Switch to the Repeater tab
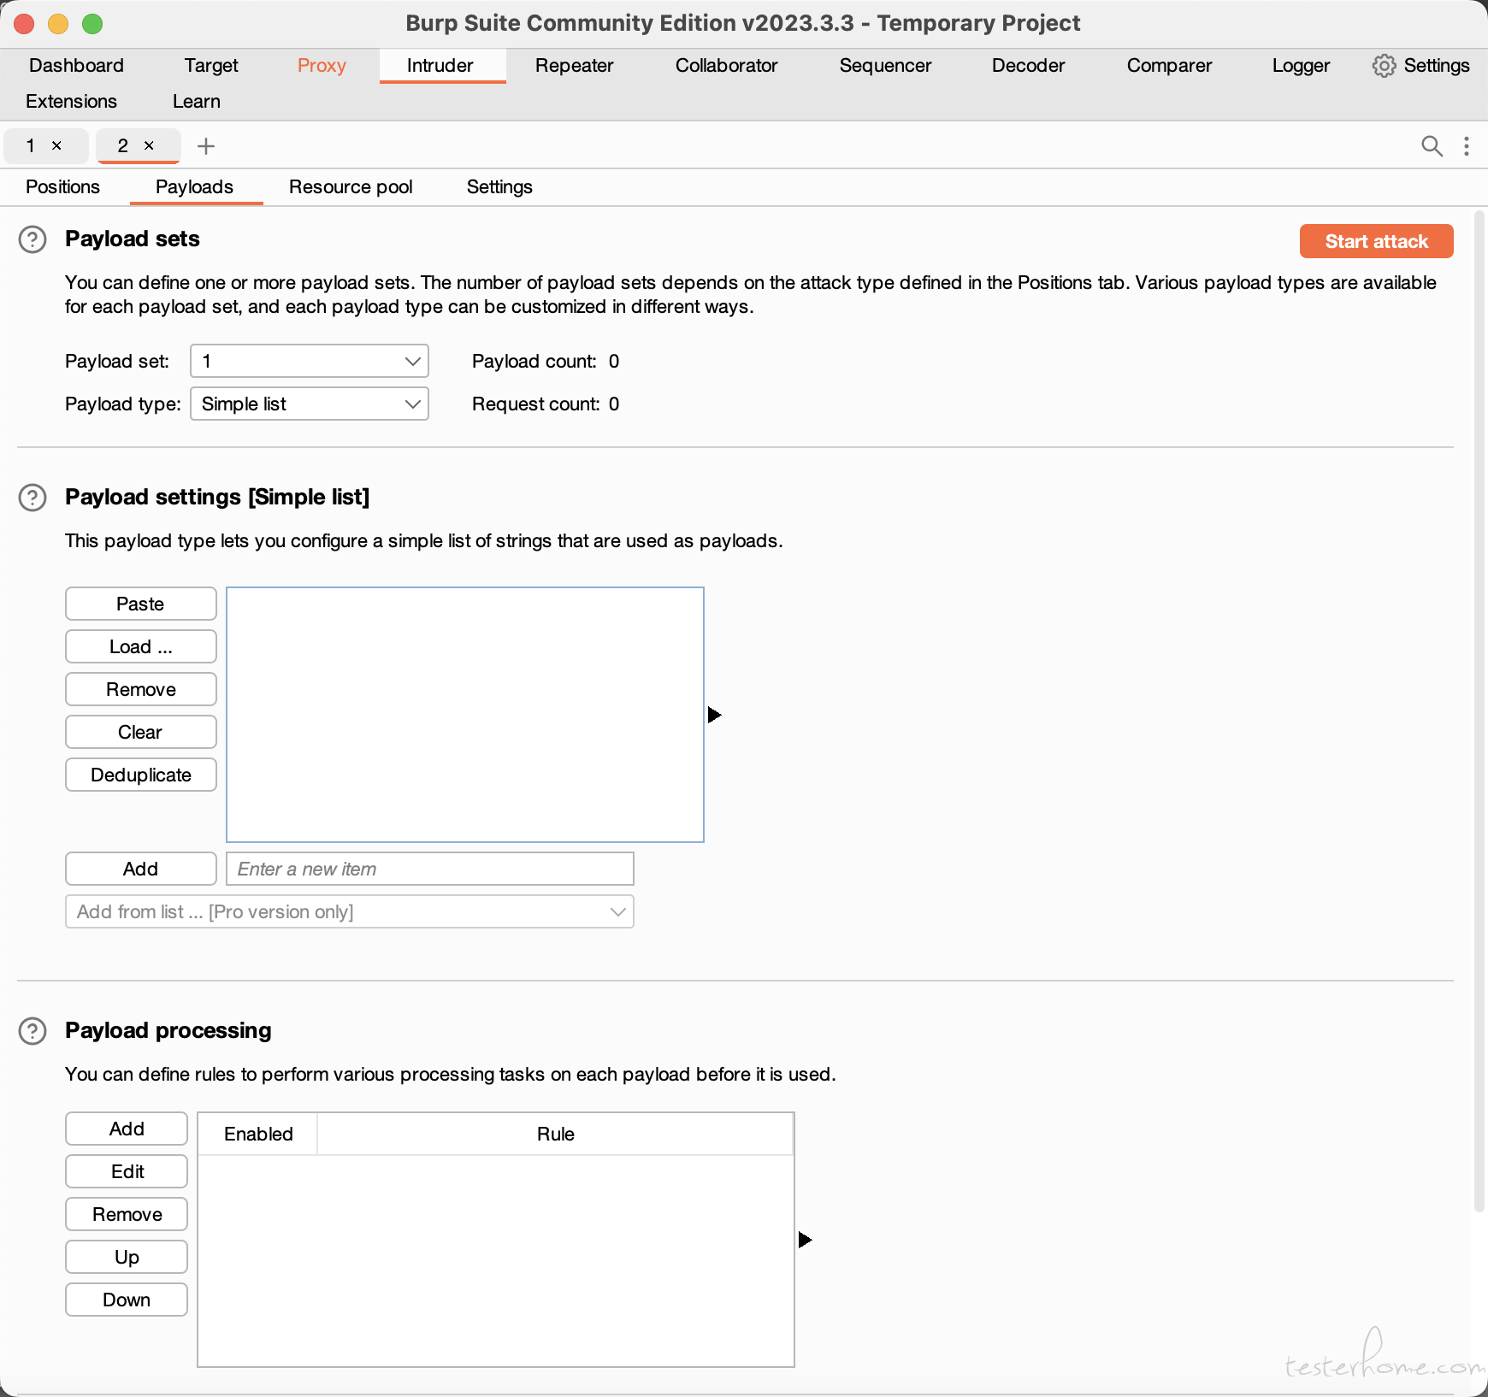Viewport: 1488px width, 1397px height. point(575,66)
